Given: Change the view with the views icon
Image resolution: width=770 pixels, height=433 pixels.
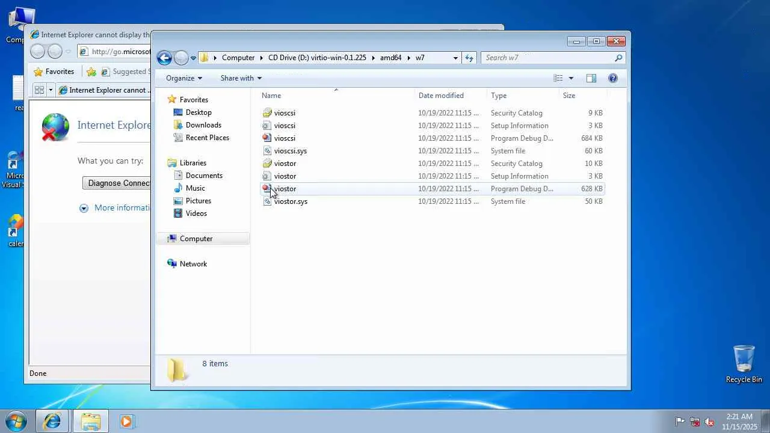Looking at the screenshot, I should coord(558,78).
